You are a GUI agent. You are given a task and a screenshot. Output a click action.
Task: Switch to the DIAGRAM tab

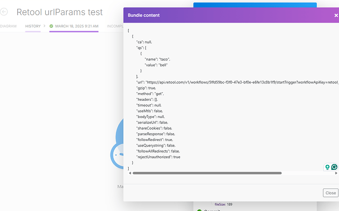click(8, 26)
